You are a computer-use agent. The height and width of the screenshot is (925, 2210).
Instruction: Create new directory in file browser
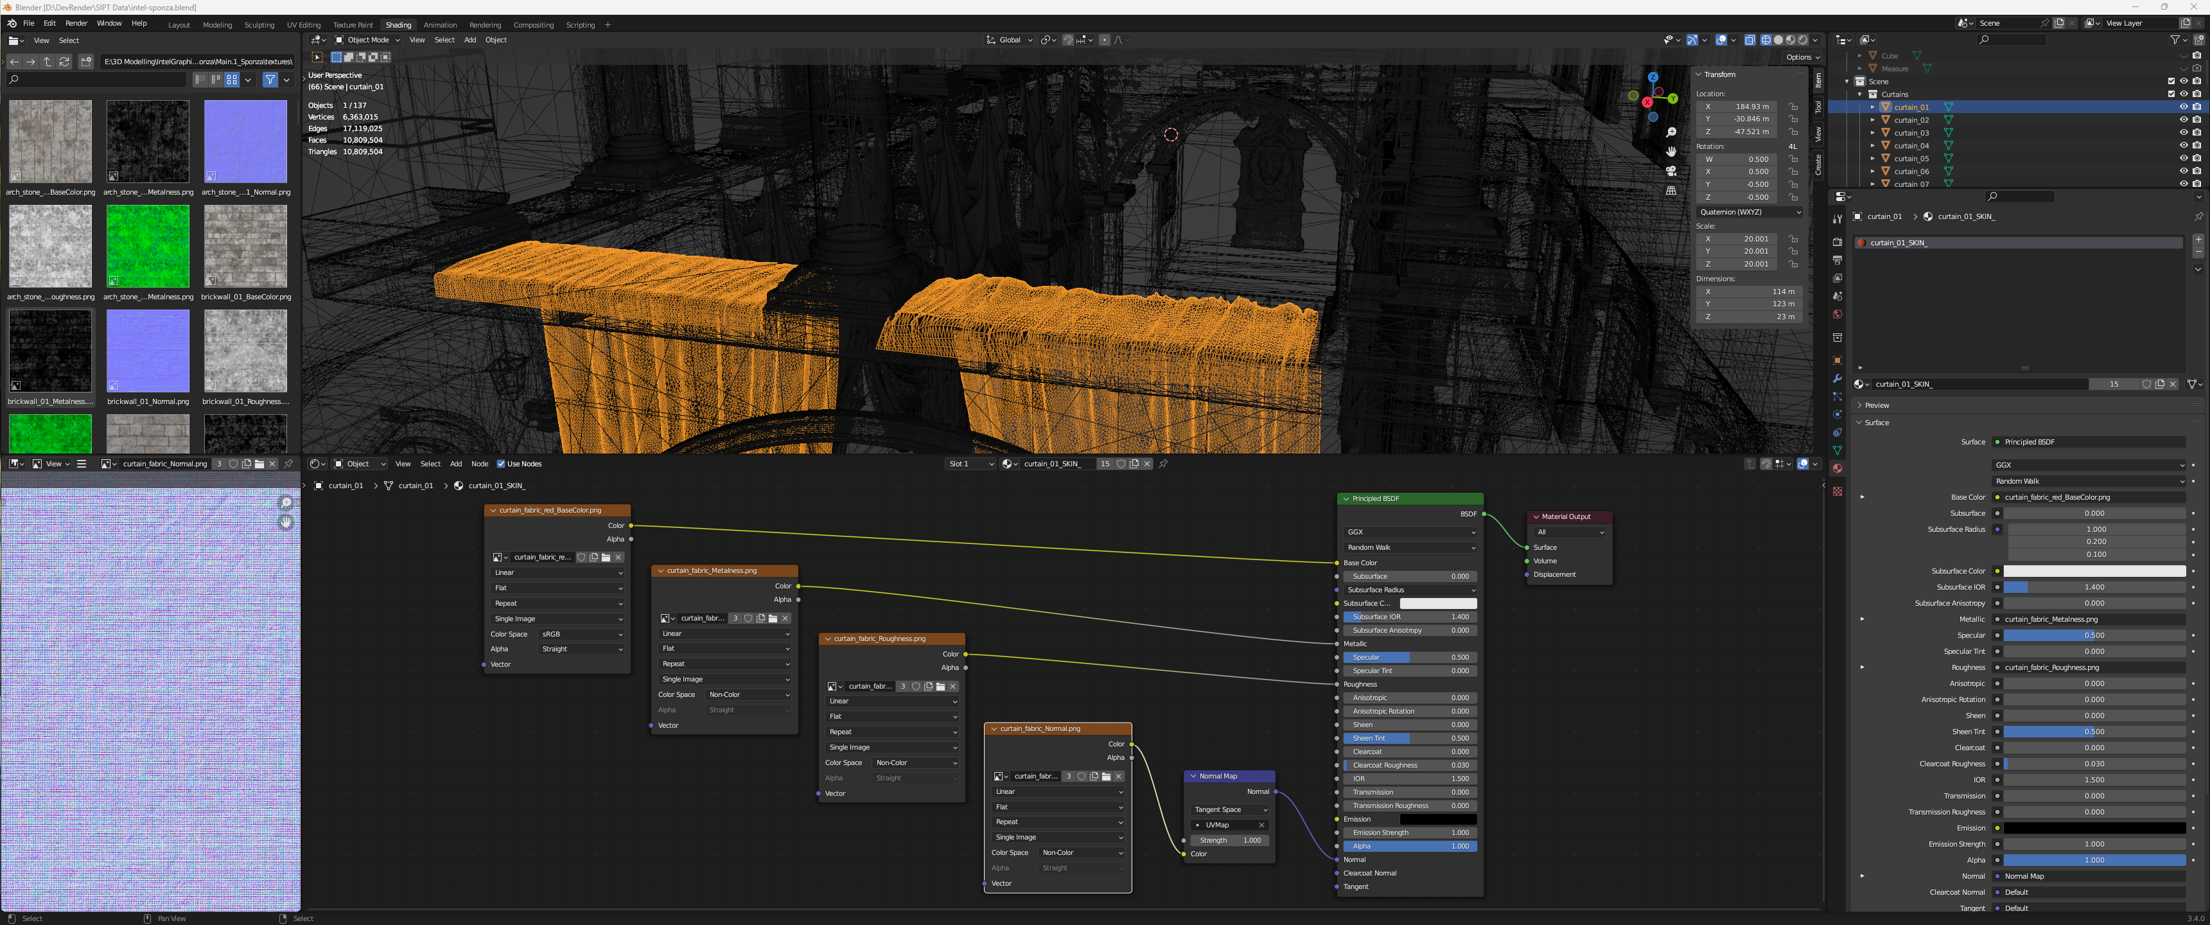pos(86,62)
